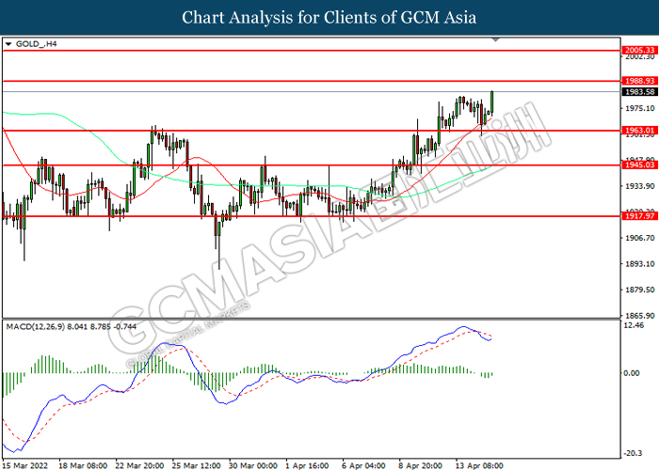Click the 6 Apr 04:00 time label
Viewport: 659px width, 470px height.
[363, 465]
